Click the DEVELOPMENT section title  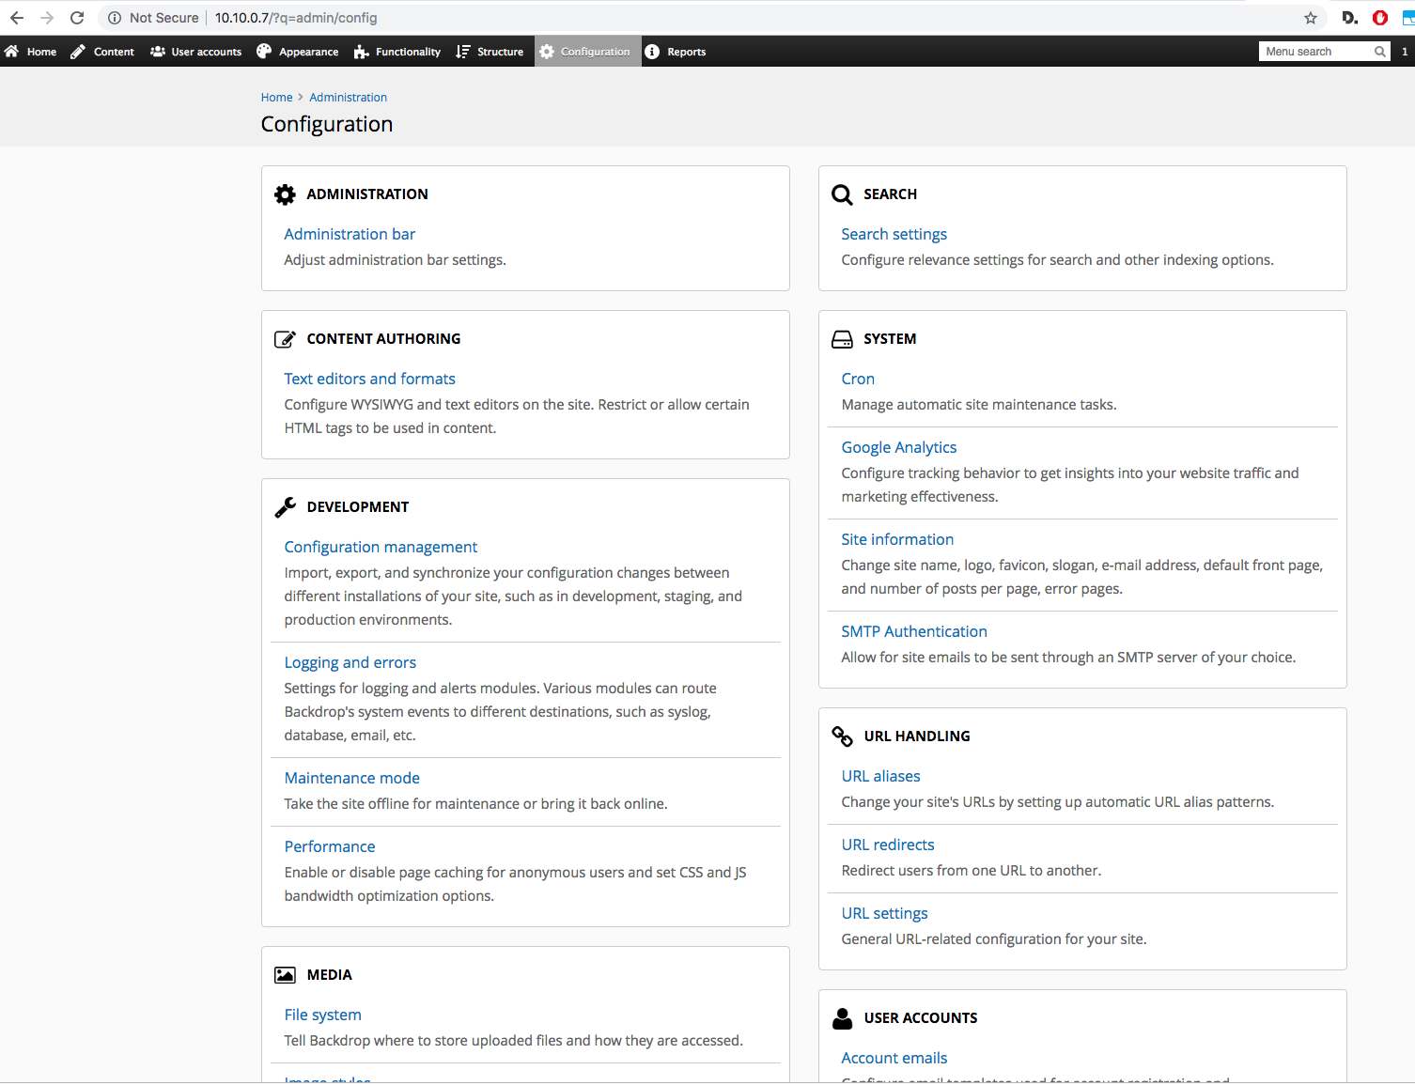pyautogui.click(x=358, y=507)
